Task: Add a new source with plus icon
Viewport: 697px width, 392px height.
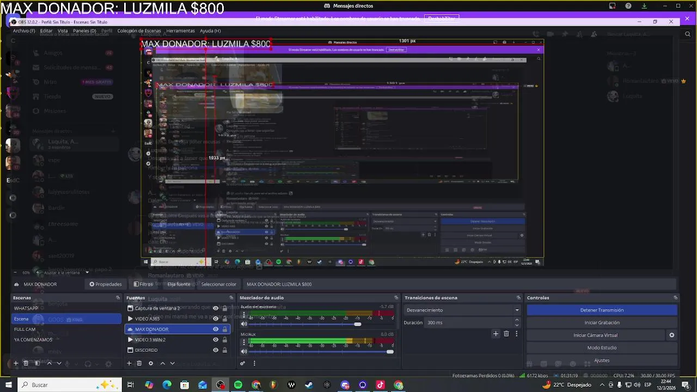Action: point(129,363)
